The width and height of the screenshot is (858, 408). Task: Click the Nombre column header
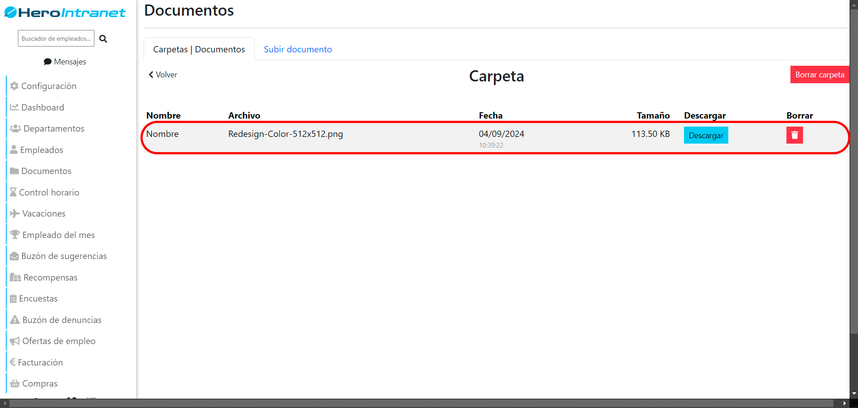(163, 115)
